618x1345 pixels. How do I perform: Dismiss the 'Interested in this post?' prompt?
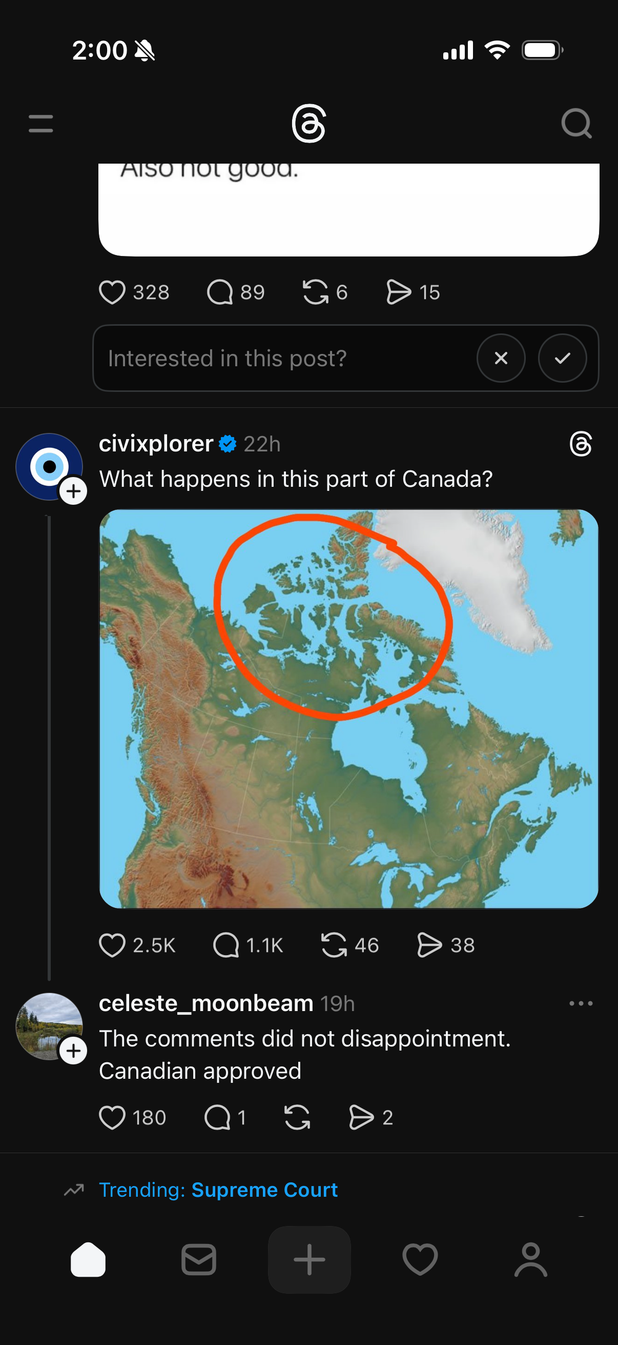coord(501,358)
